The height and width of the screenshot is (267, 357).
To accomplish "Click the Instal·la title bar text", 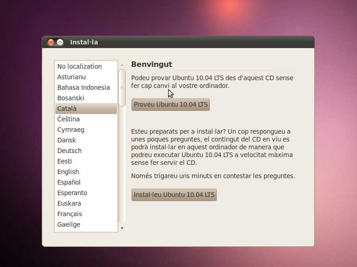I will [x=84, y=42].
